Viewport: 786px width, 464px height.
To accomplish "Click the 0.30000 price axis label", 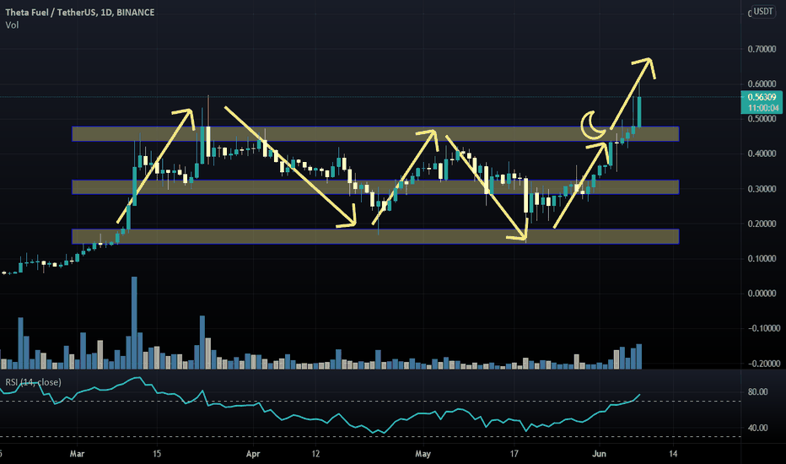I will [x=762, y=189].
